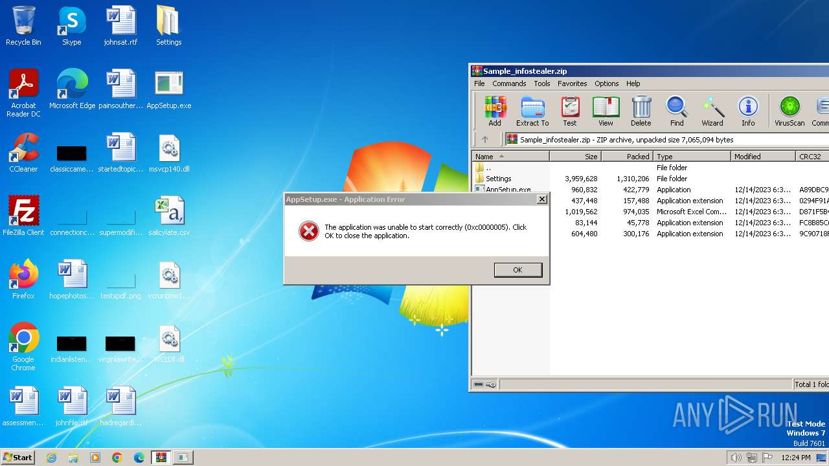Open Internet Explorer from the taskbar
This screenshot has width=829, height=466.
tap(51, 458)
